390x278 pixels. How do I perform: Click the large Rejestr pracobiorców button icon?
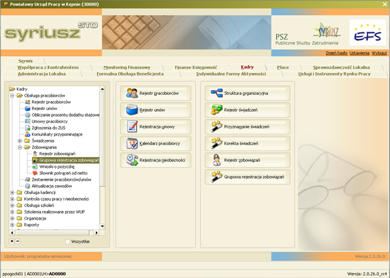coord(132,93)
